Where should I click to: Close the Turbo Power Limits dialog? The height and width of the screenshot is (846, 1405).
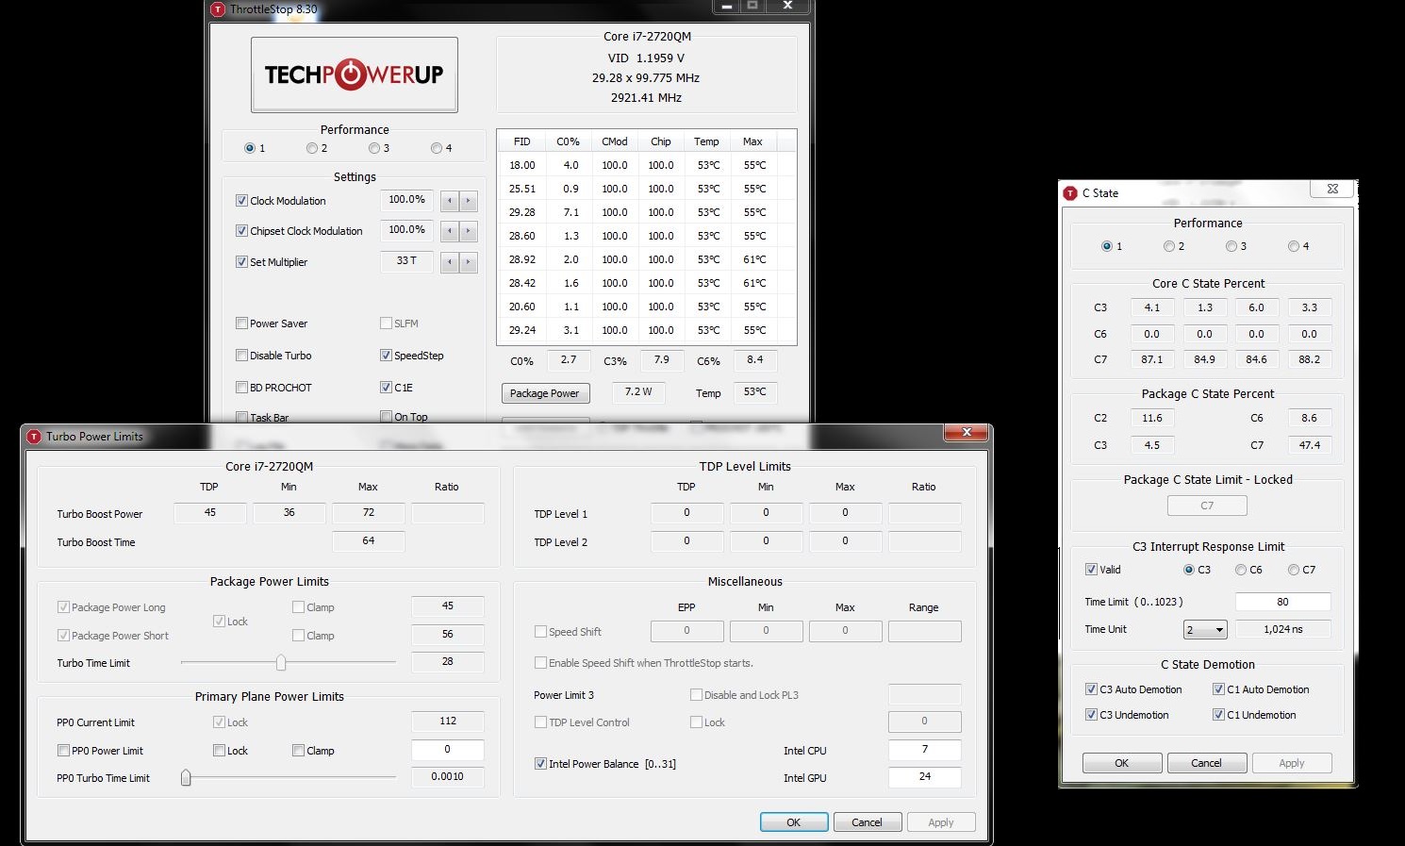[x=967, y=432]
